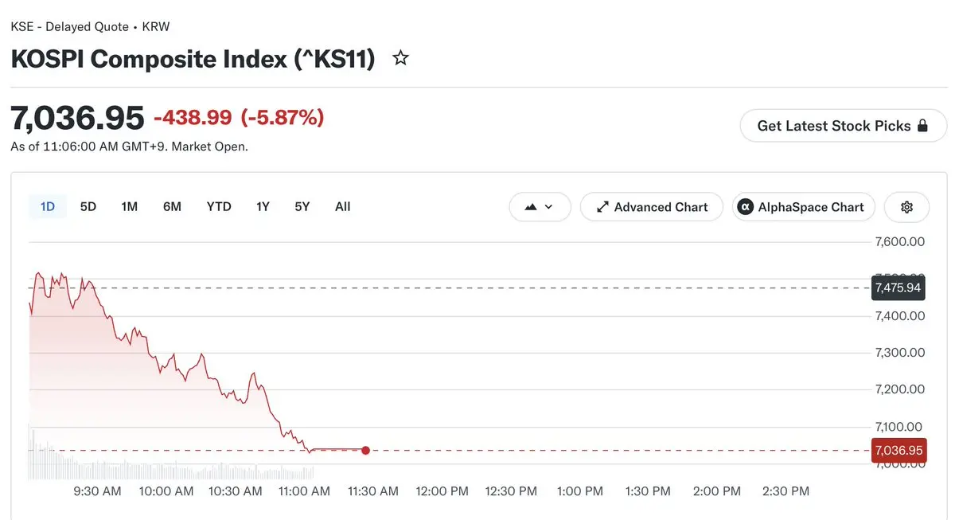
Task: Show YTD chart range
Action: coord(219,207)
